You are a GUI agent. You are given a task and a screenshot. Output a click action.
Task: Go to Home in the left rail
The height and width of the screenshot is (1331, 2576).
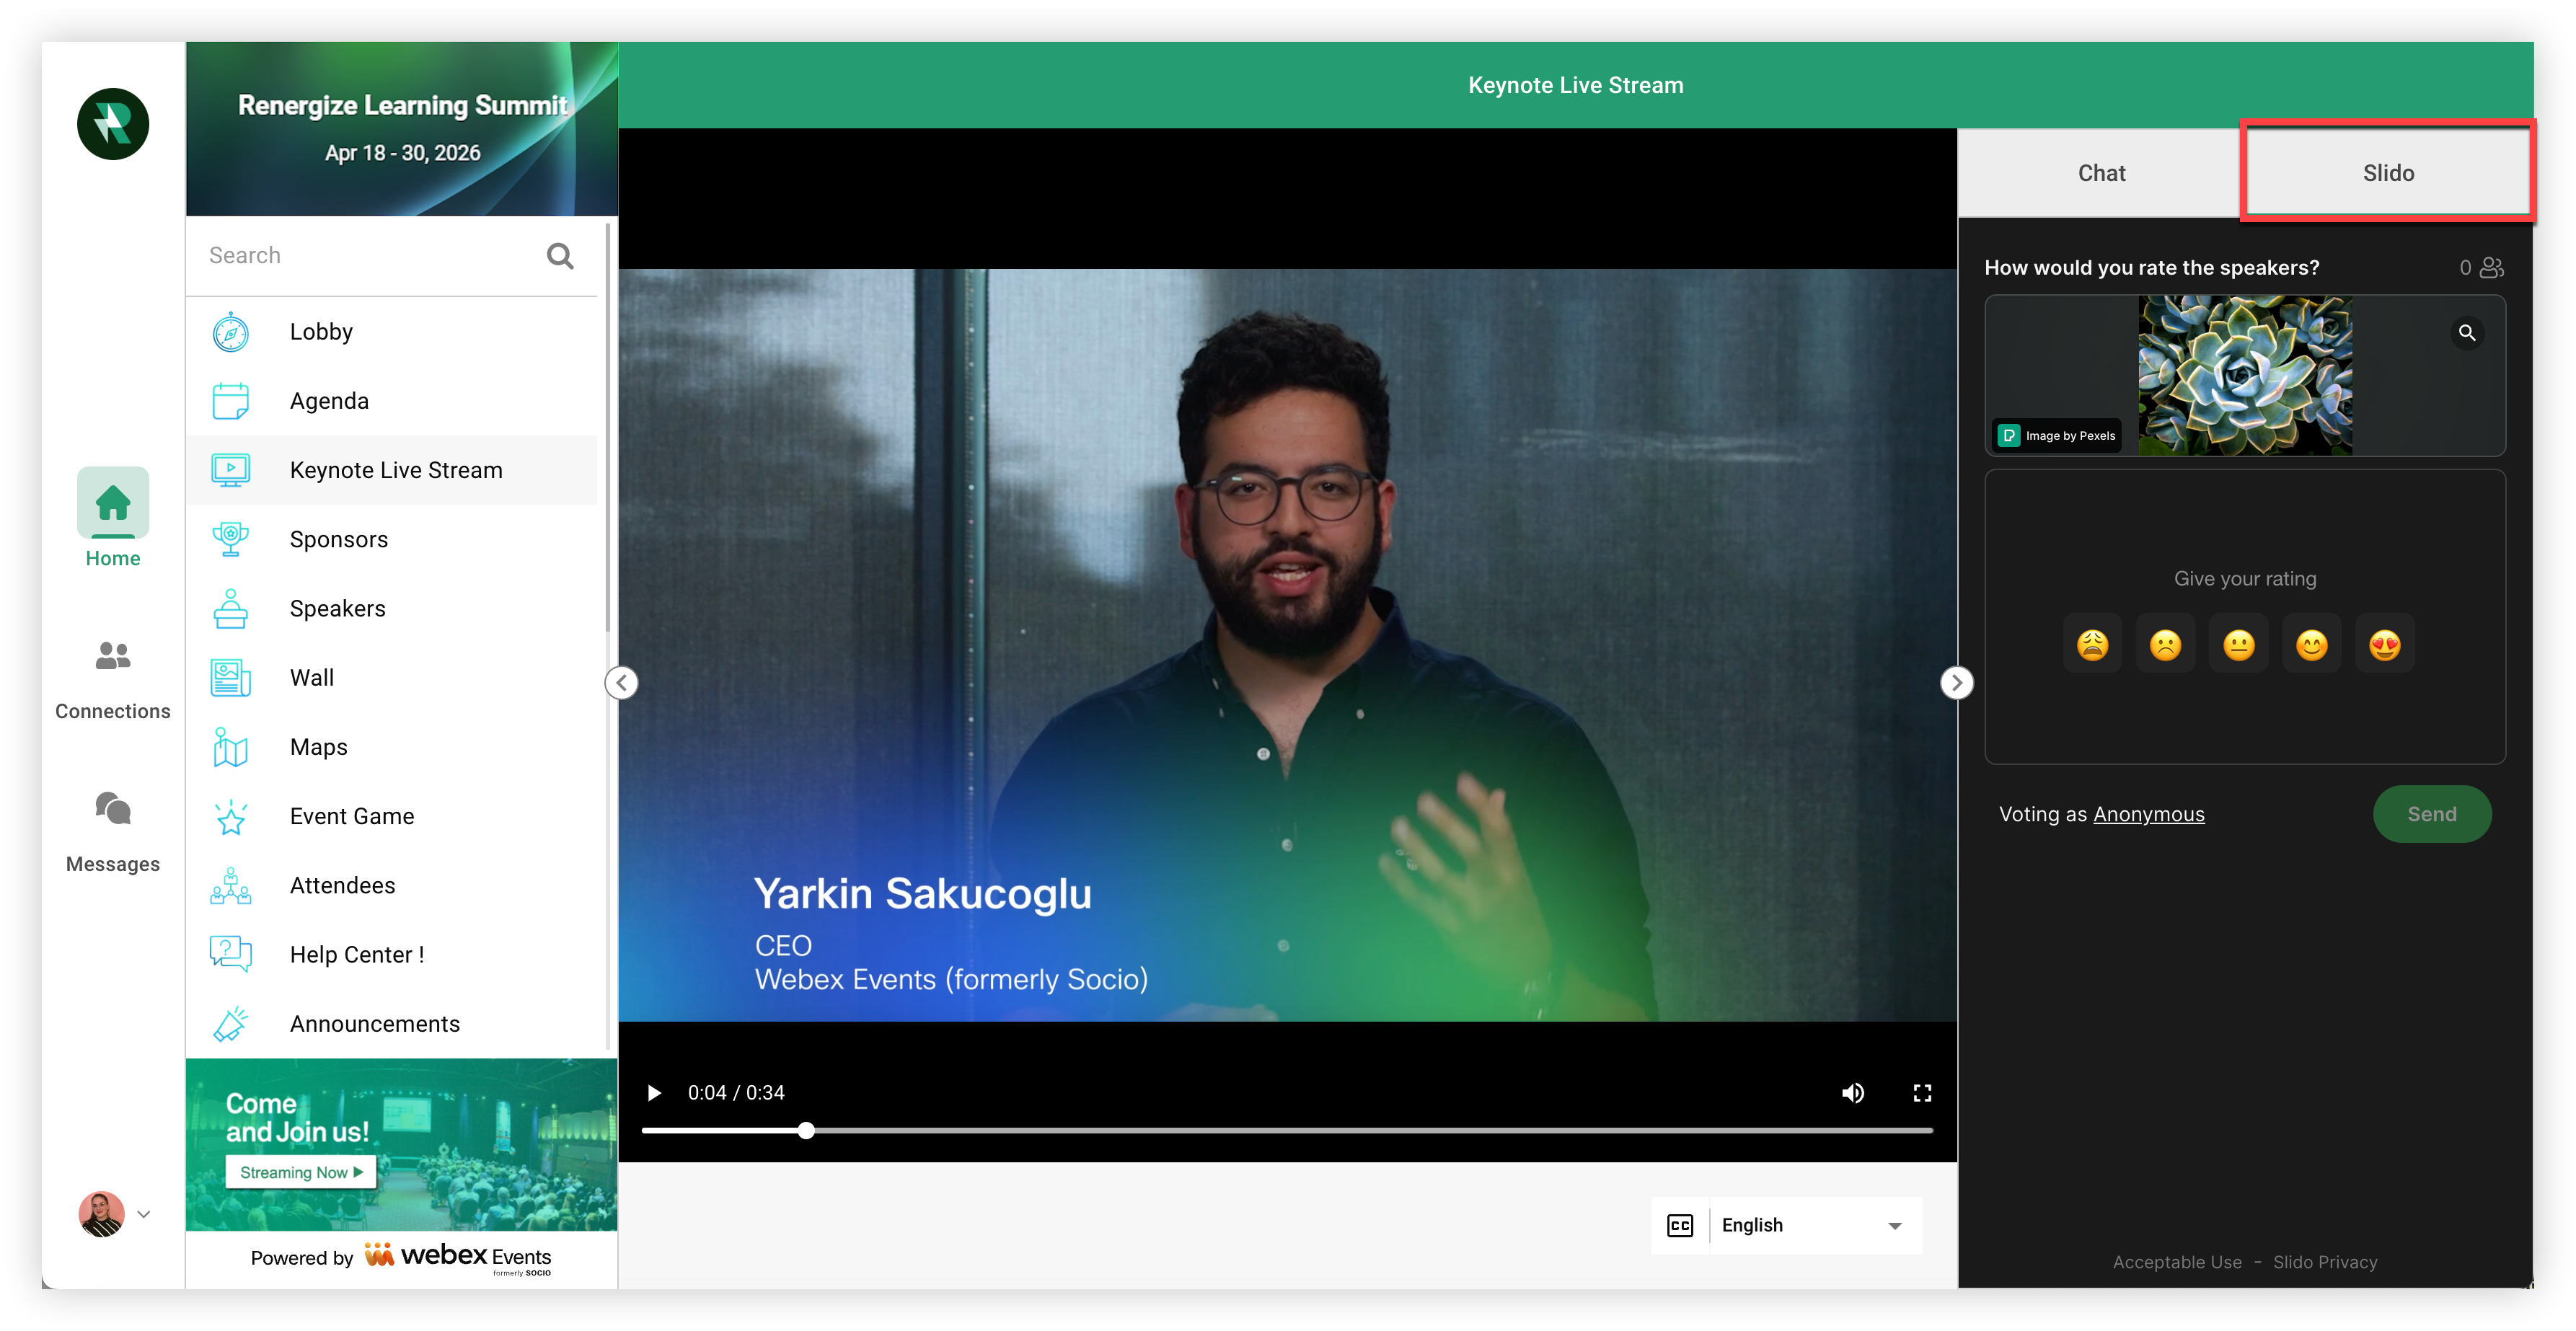(x=113, y=518)
